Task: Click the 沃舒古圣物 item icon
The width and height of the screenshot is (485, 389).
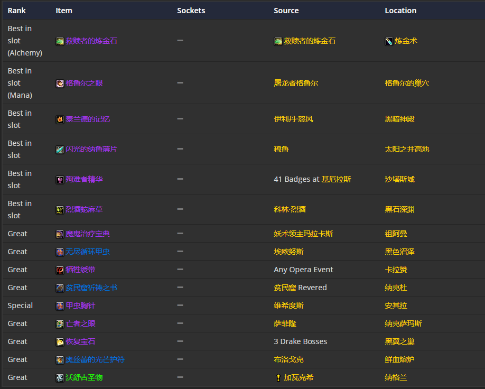Action: tap(60, 377)
